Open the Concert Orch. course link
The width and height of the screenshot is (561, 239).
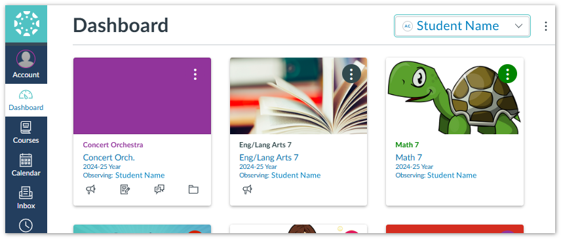click(x=109, y=158)
